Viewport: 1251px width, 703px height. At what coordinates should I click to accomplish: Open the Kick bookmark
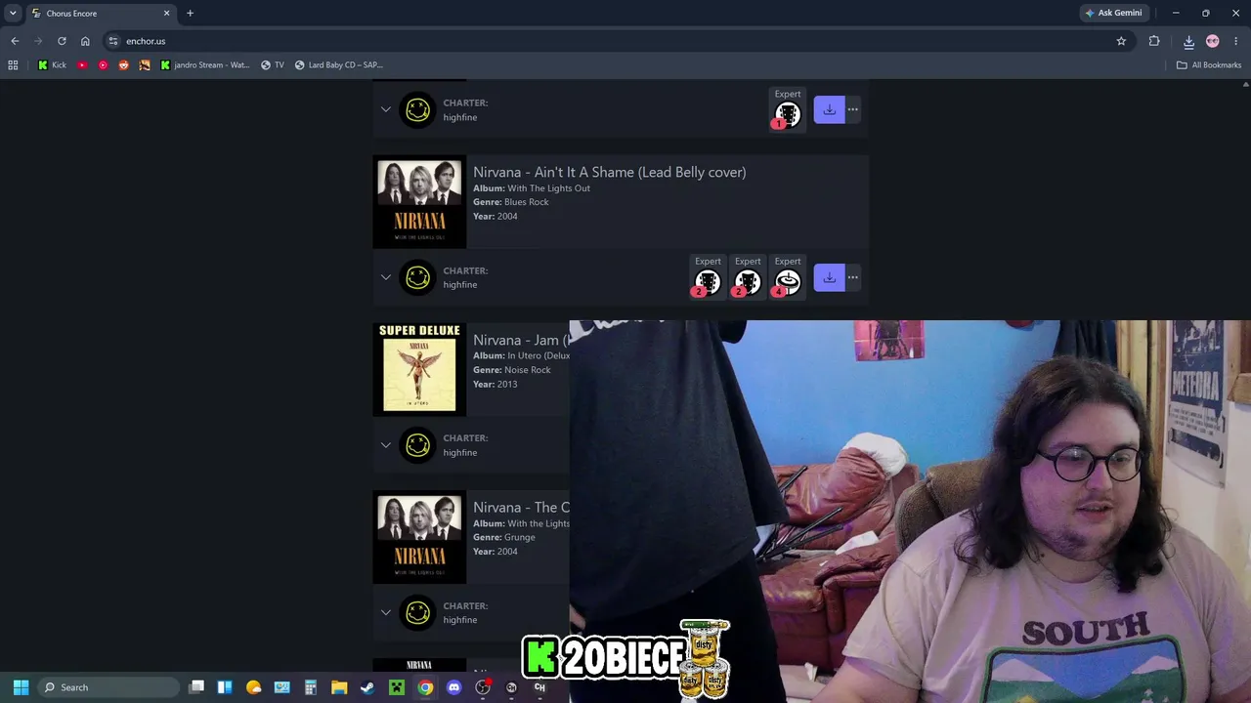[x=53, y=65]
